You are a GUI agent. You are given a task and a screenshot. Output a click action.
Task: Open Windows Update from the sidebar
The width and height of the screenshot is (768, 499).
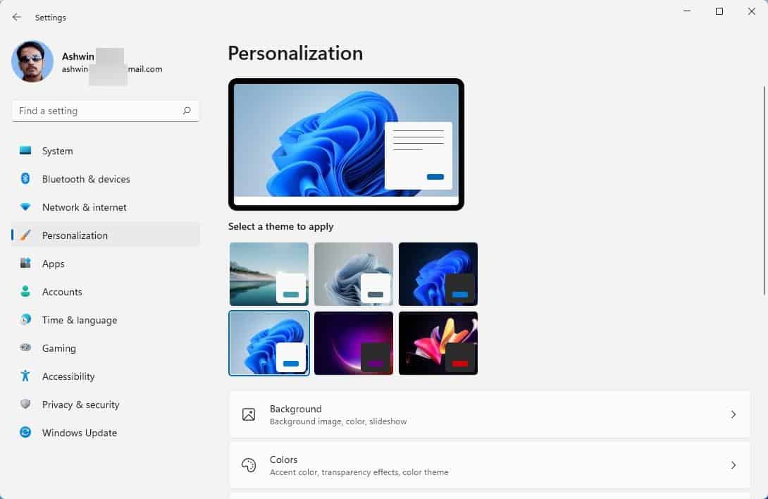(79, 432)
